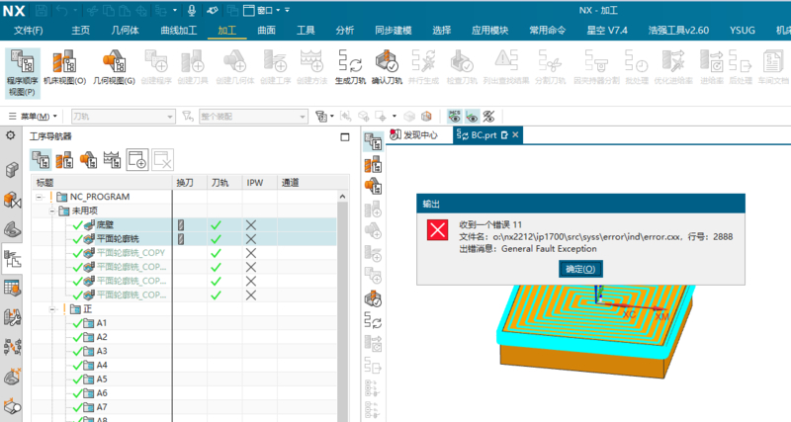Screen dimensions: 791x422
Task: Collapse the 正 program group
Action: pos(52,309)
